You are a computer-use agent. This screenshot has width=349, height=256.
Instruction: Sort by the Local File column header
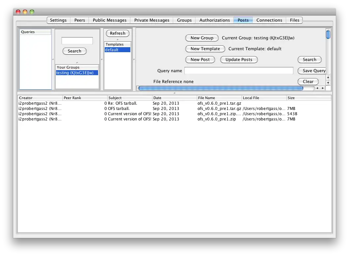point(264,98)
